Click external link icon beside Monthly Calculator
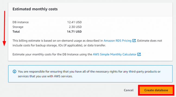Viewport: 176px width, 97px height. coord(139,54)
